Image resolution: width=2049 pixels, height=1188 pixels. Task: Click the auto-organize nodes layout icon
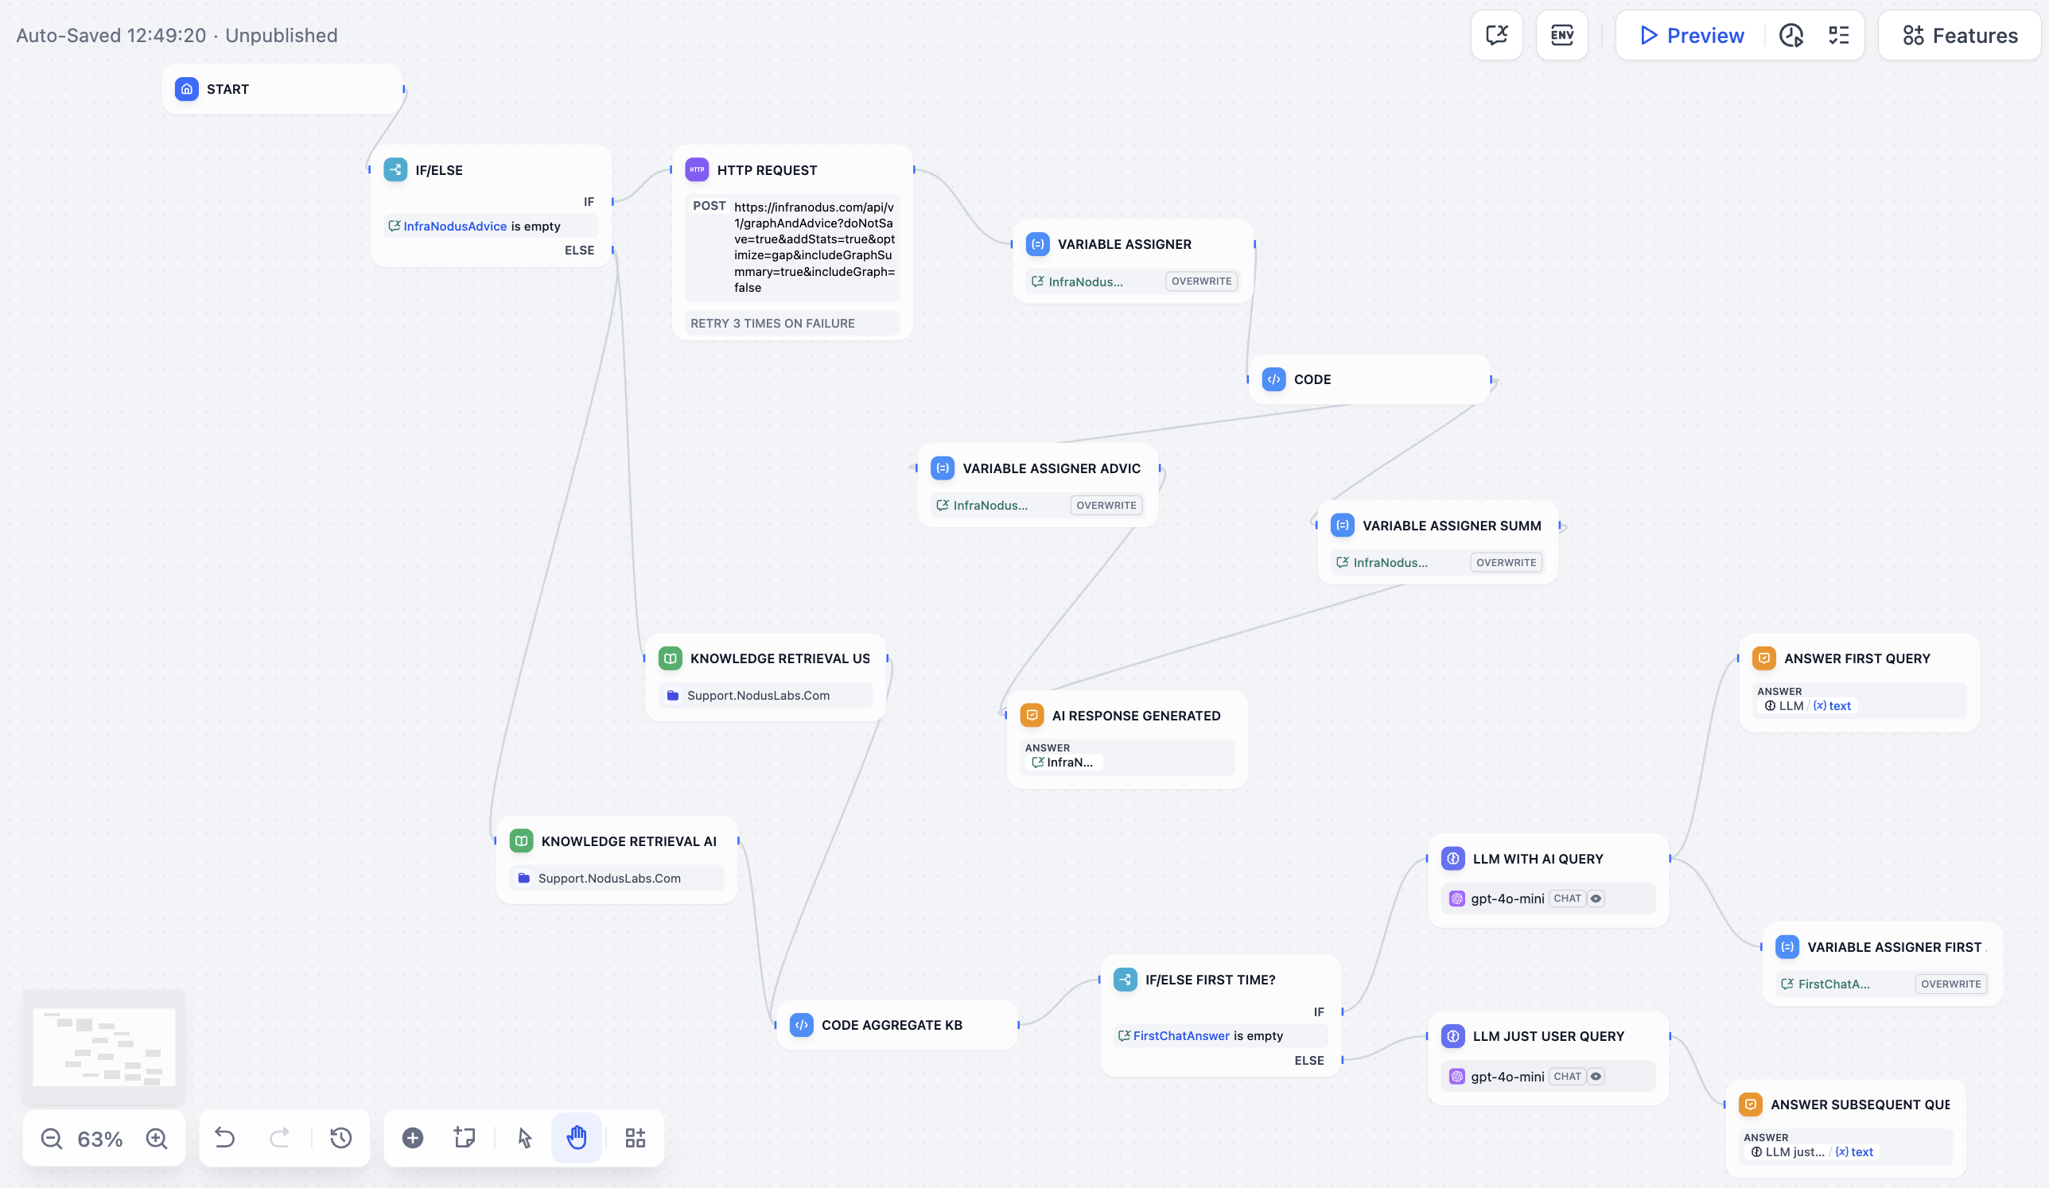(x=635, y=1138)
